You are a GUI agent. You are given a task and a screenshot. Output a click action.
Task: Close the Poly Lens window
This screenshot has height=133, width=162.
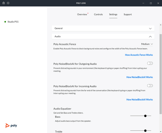tap(158, 3)
